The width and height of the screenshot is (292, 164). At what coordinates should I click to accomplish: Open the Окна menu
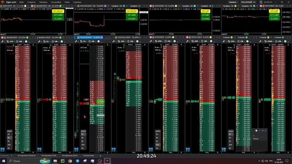(x=67, y=2)
